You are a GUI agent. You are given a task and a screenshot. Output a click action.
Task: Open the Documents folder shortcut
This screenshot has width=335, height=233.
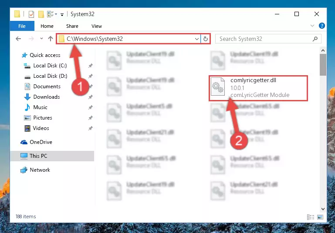tap(47, 87)
